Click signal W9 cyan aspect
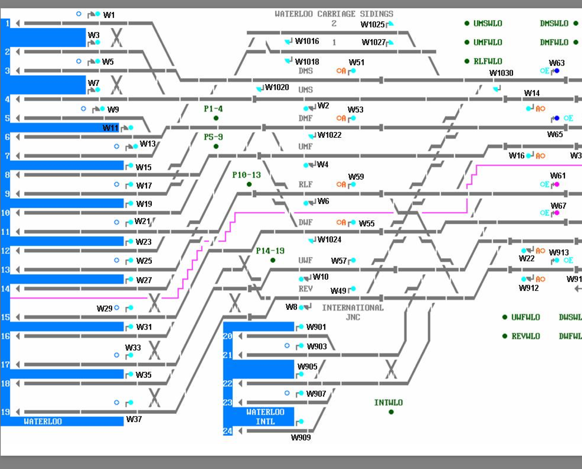582x469 pixels. pos(102,109)
